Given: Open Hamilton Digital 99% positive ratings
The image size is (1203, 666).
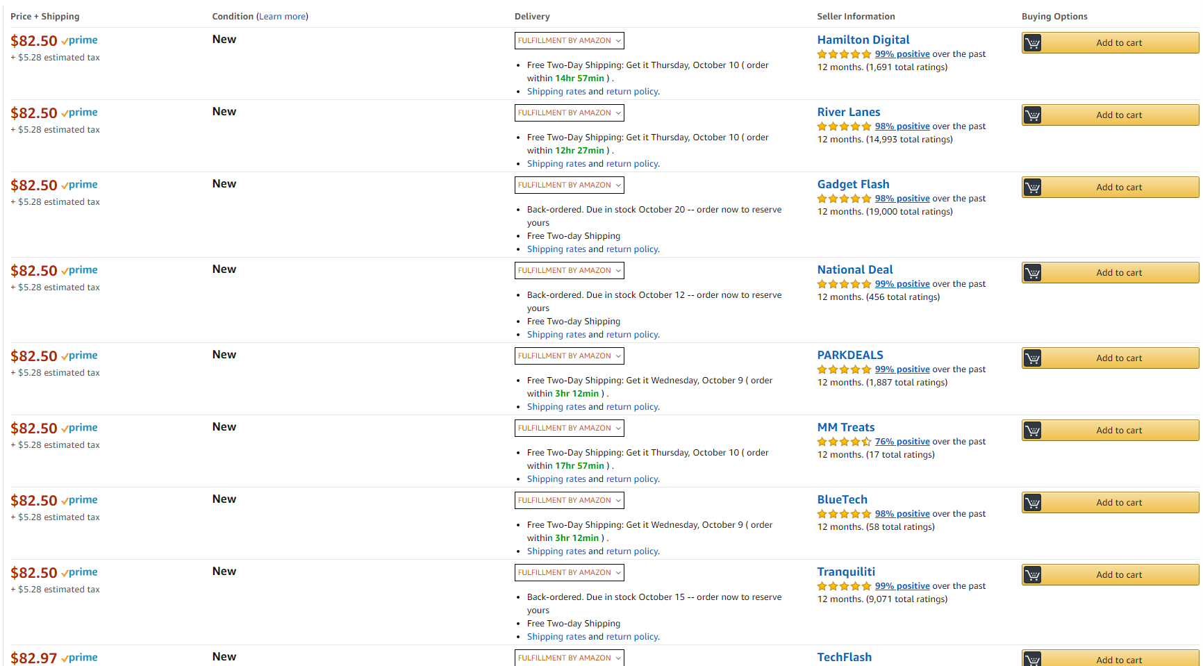Looking at the screenshot, I should pyautogui.click(x=902, y=54).
